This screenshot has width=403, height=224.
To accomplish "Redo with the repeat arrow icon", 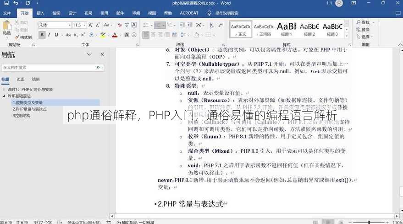I will point(28,3).
